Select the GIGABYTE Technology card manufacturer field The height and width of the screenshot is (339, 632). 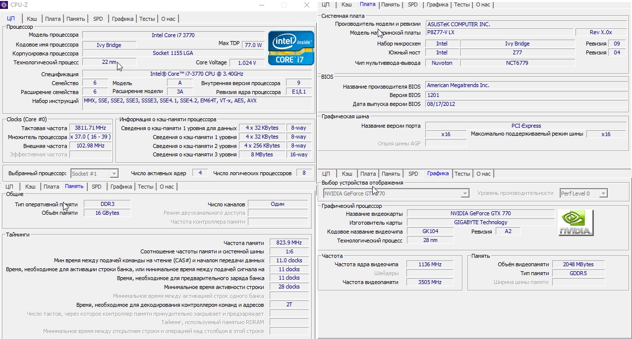480,223
